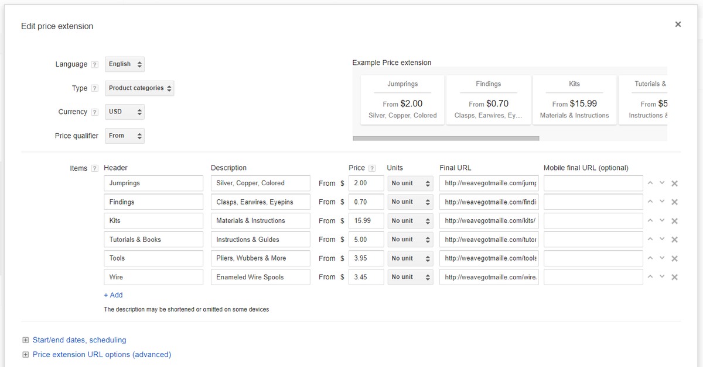Edit the Materials & Instructions description field
The height and width of the screenshot is (367, 703).
[x=261, y=221]
